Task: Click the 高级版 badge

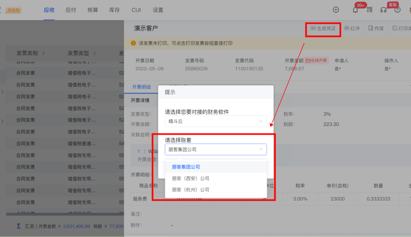Action: click(14, 10)
